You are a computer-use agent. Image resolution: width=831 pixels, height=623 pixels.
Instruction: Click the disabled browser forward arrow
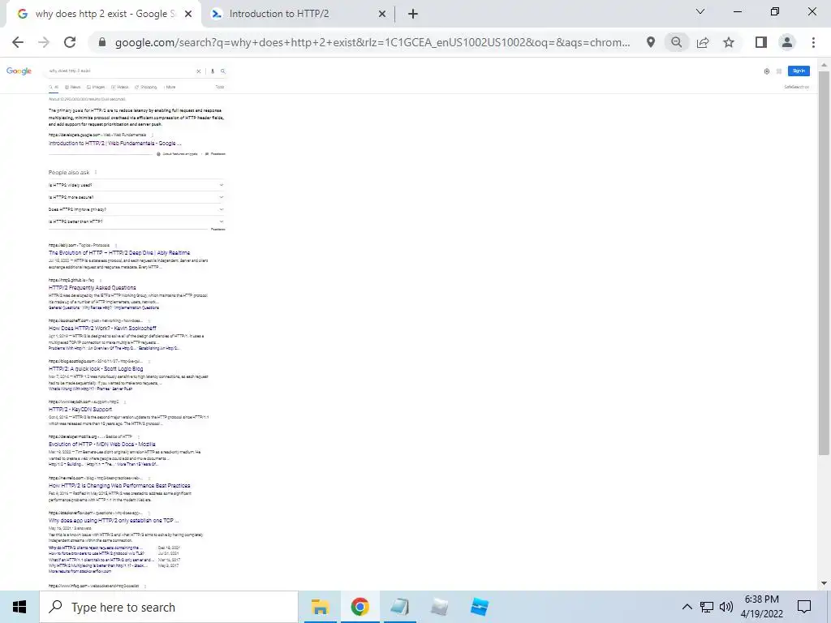pyautogui.click(x=44, y=42)
